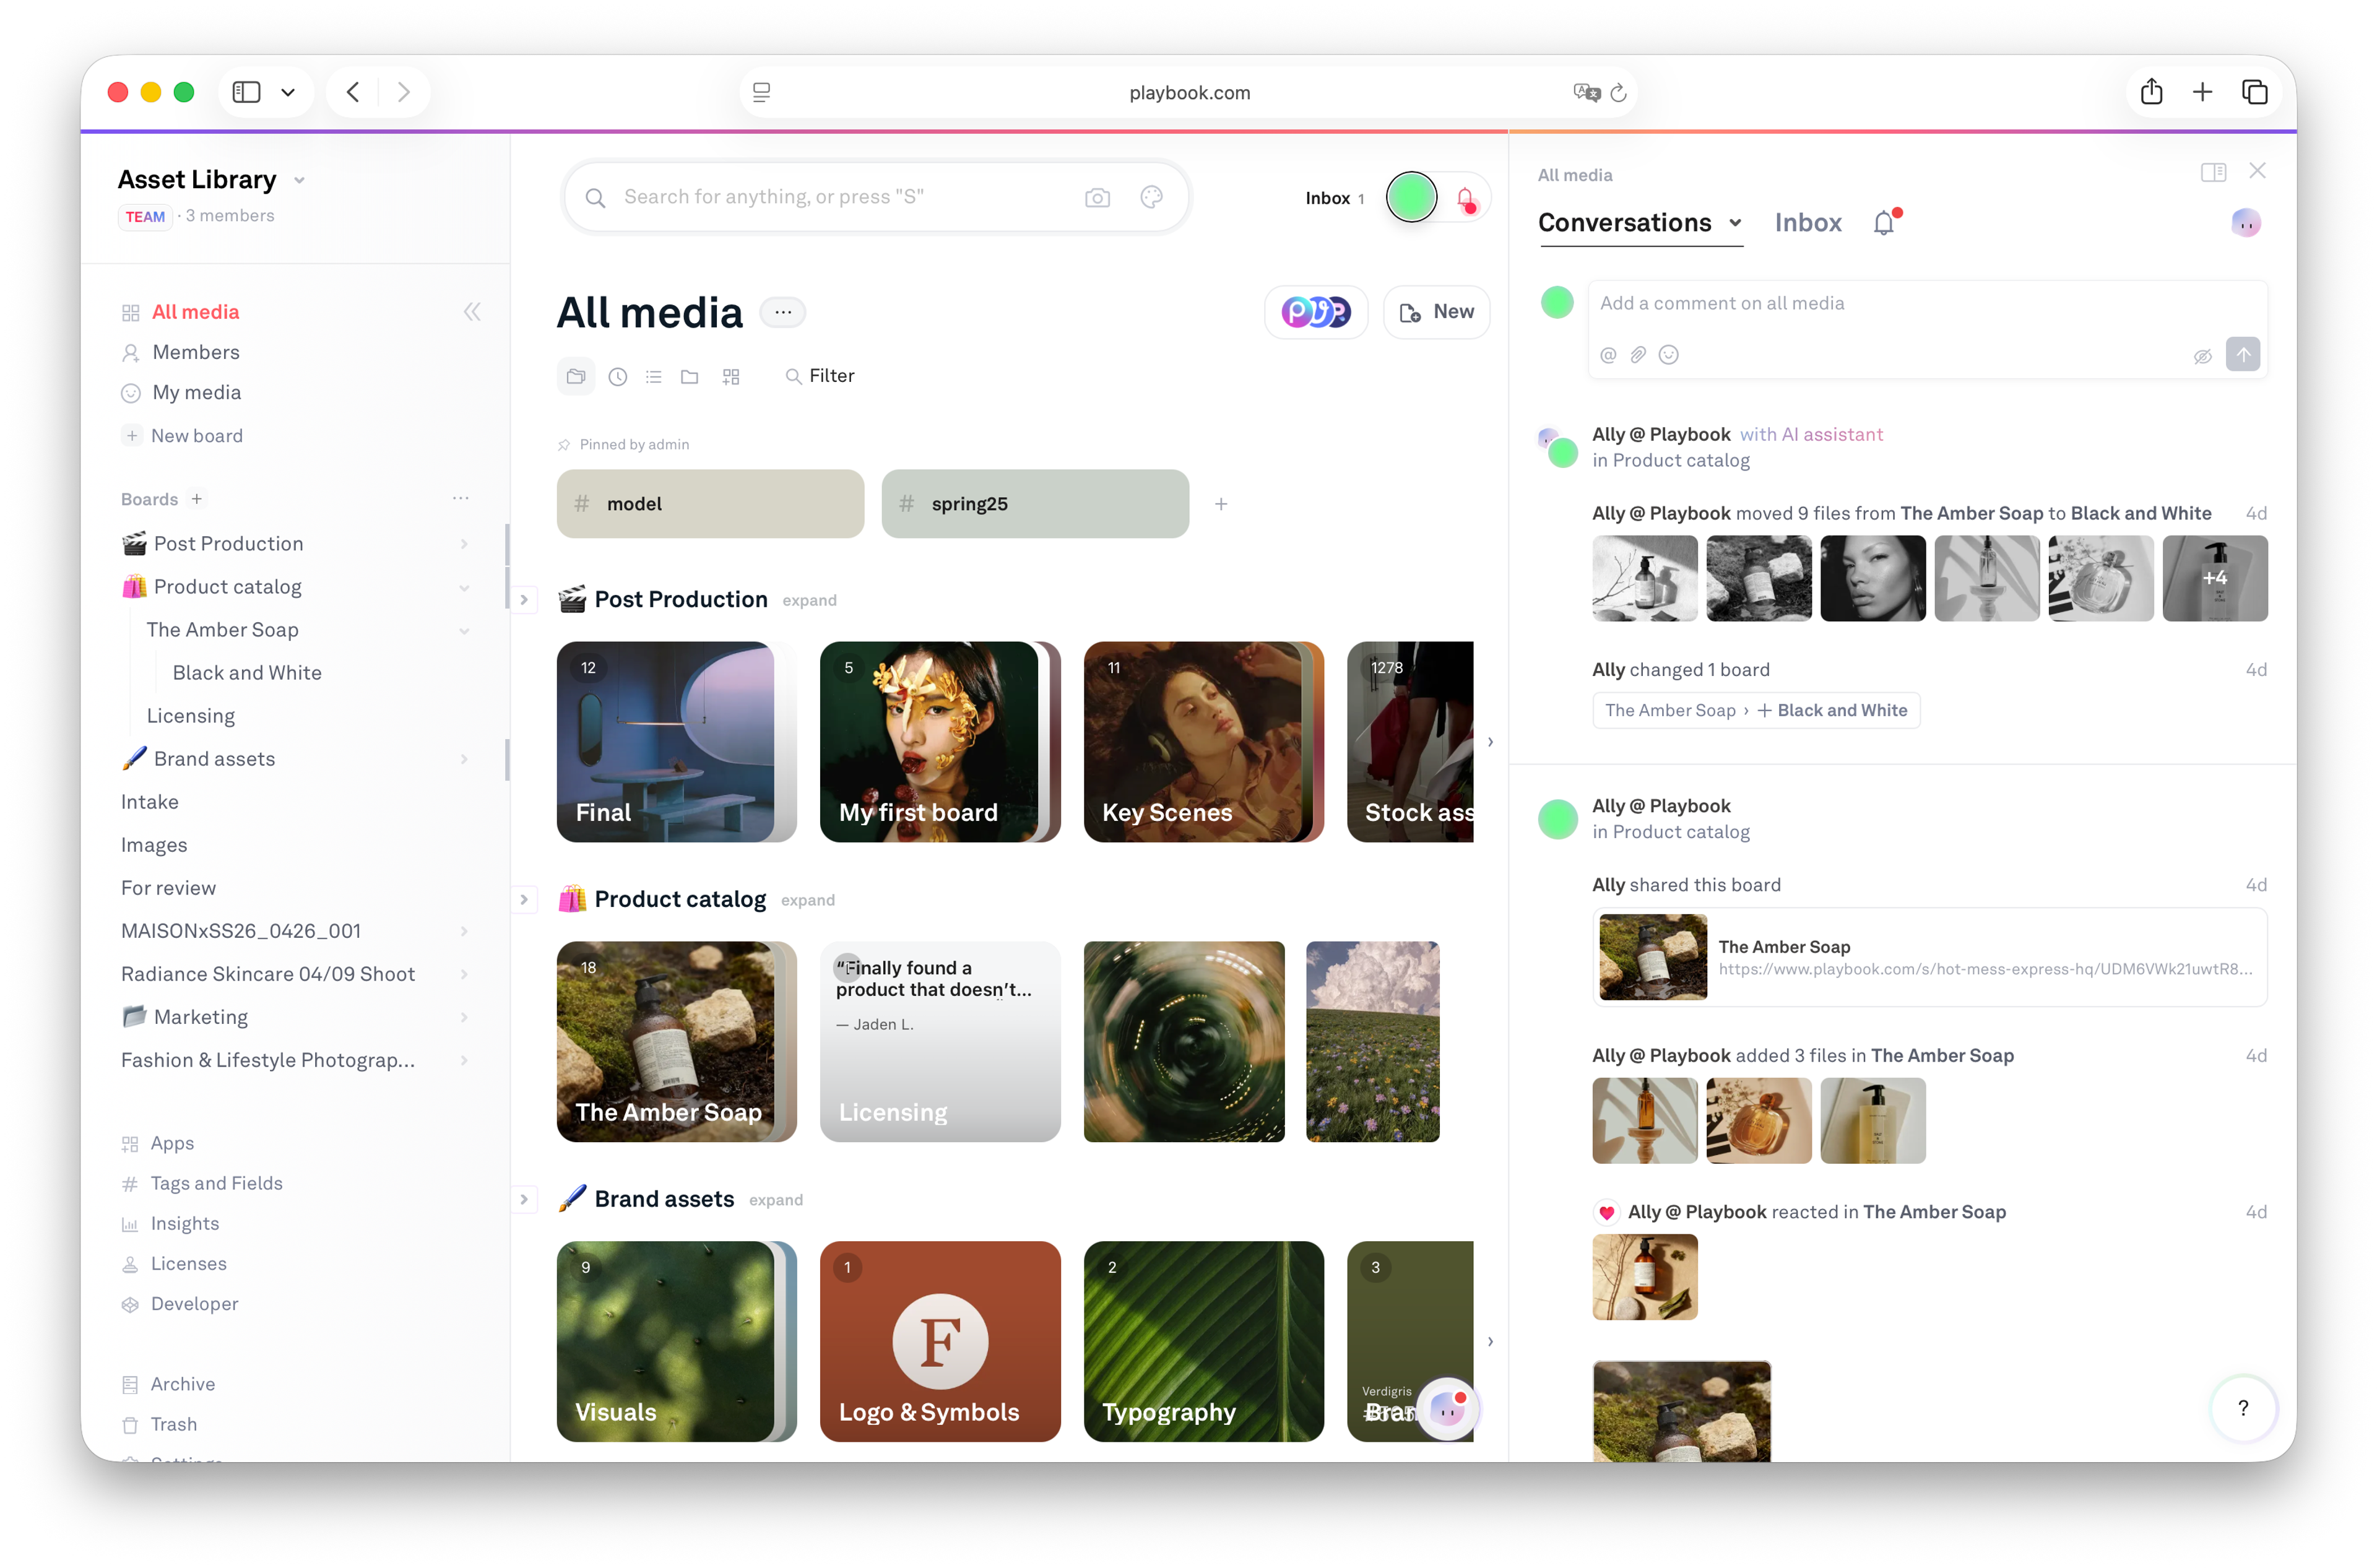Switch to the Inbox tab

(x=1807, y=222)
